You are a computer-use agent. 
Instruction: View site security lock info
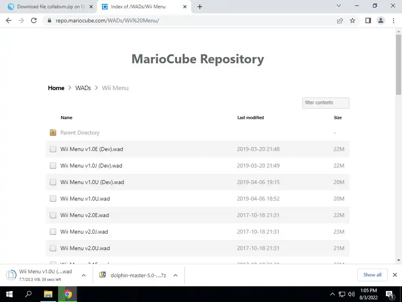[49, 20]
